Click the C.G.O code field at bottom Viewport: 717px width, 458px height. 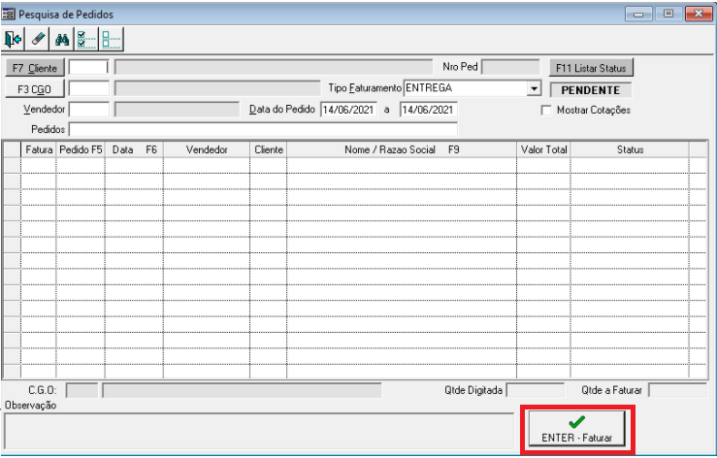pyautogui.click(x=81, y=390)
